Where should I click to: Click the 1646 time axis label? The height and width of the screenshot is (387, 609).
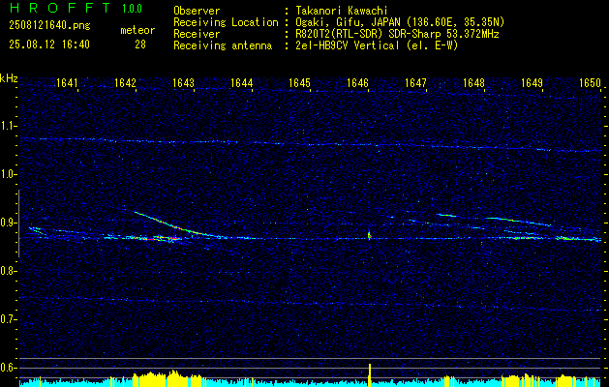(357, 83)
